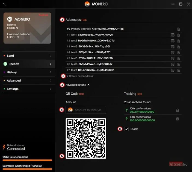Copy the 100.000000000000 transaction details
This screenshot has height=172, width=192.
(178, 119)
